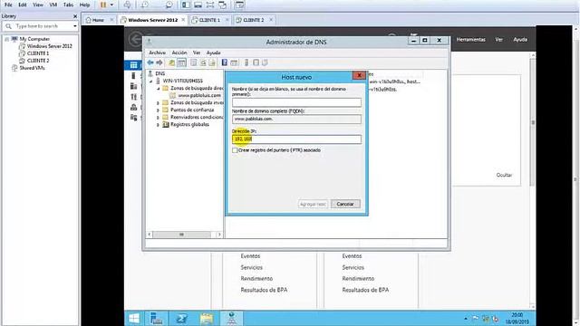
Task: Click the VMware pause button
Action: 103,5
